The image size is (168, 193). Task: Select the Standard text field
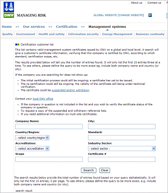122,138
